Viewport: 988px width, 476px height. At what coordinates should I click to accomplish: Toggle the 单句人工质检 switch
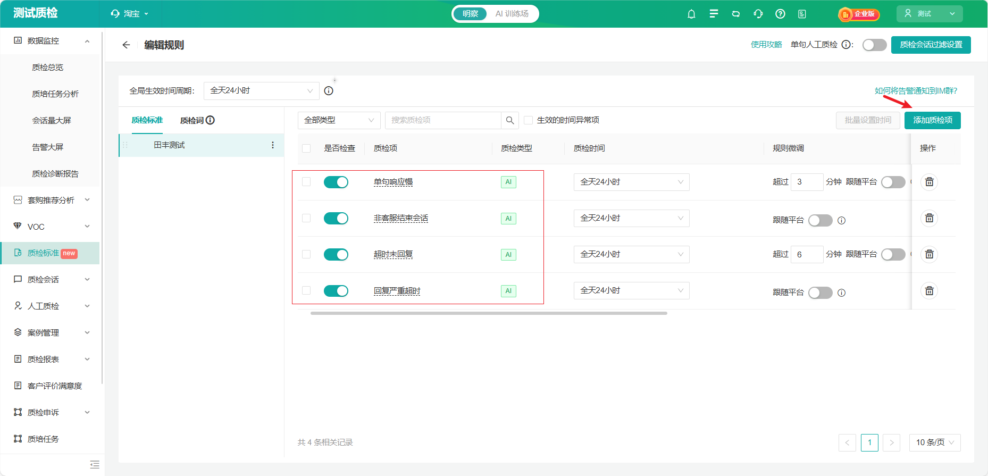coord(874,45)
